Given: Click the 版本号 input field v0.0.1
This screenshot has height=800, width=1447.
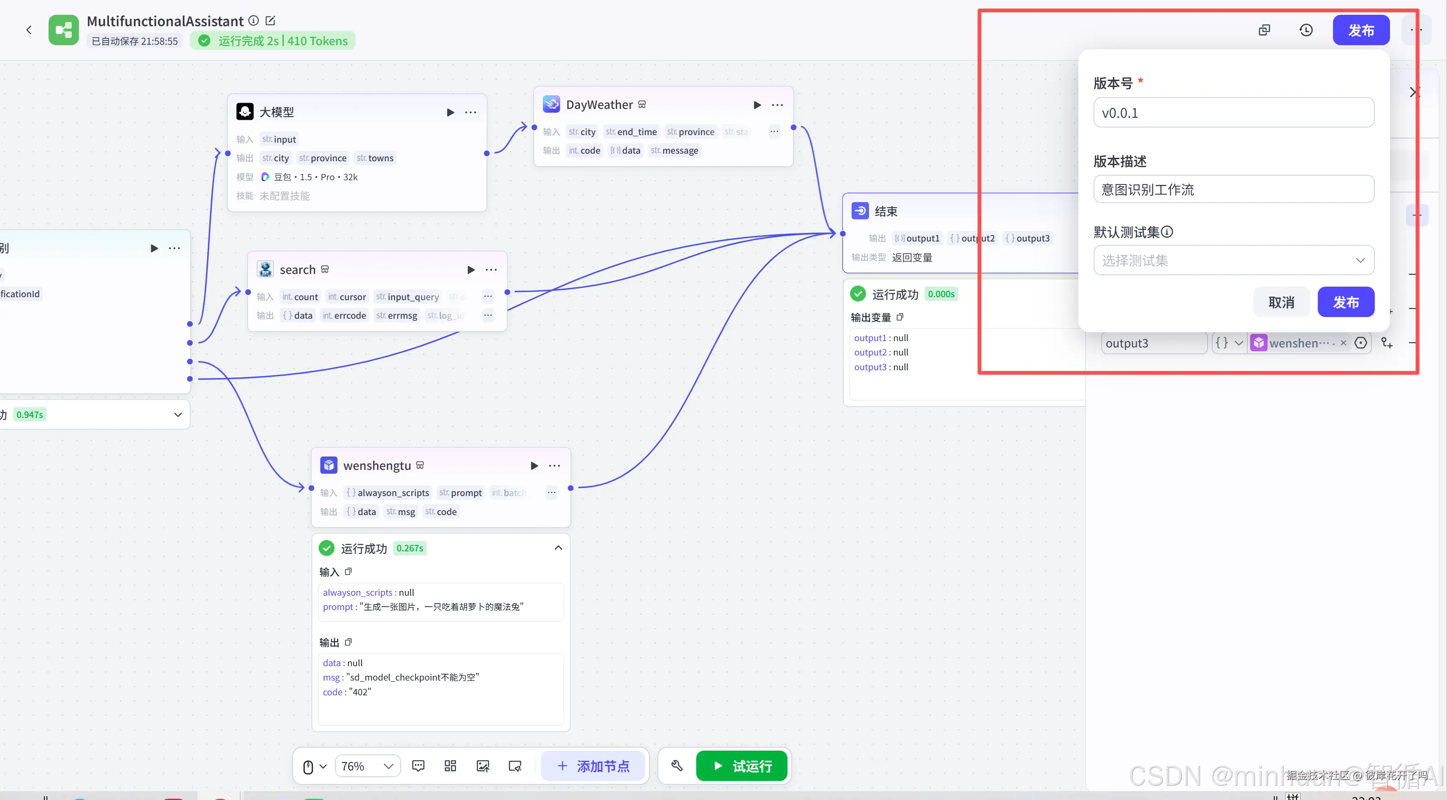Looking at the screenshot, I should 1233,113.
